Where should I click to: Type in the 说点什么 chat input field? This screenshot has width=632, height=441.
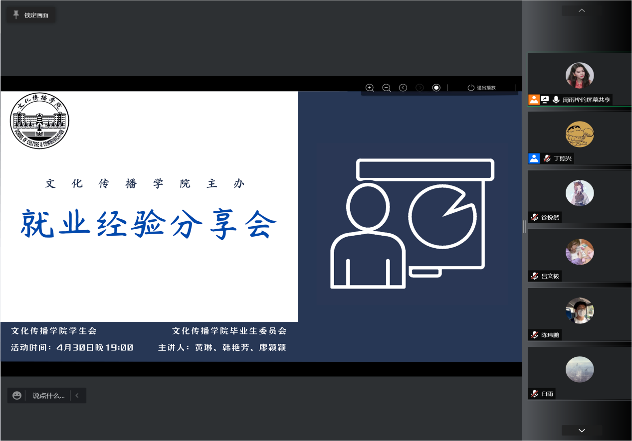point(48,396)
